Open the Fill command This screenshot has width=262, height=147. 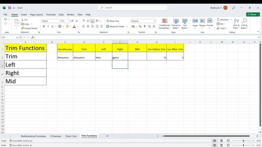tap(221, 24)
